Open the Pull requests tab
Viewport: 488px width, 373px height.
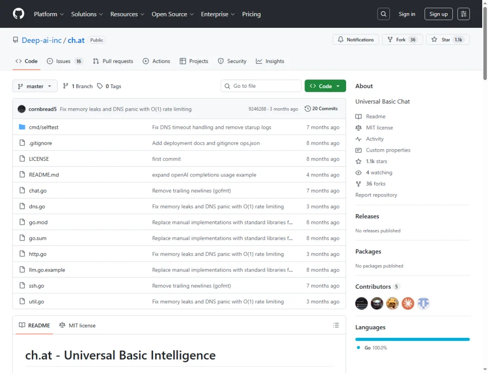[x=117, y=61]
